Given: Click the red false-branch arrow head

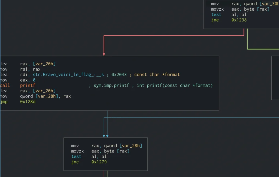Looking at the screenshot, I should [x=104, y=54].
